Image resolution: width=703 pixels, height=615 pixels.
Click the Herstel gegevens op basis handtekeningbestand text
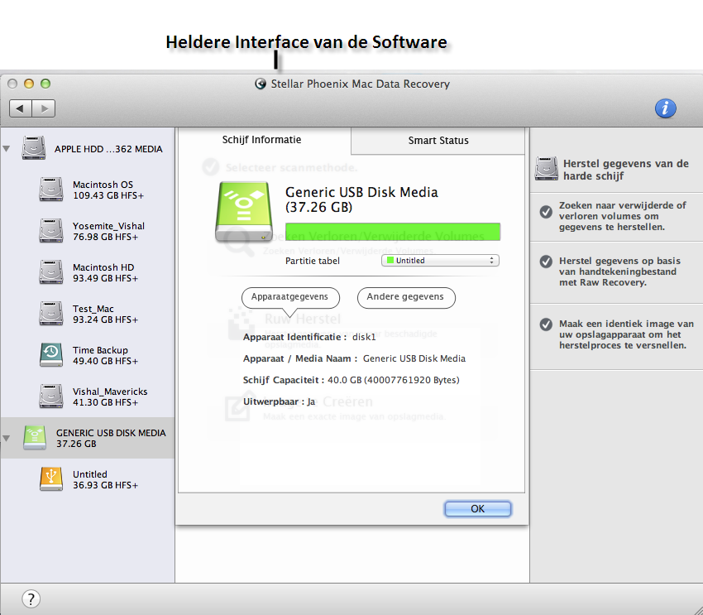tap(619, 271)
